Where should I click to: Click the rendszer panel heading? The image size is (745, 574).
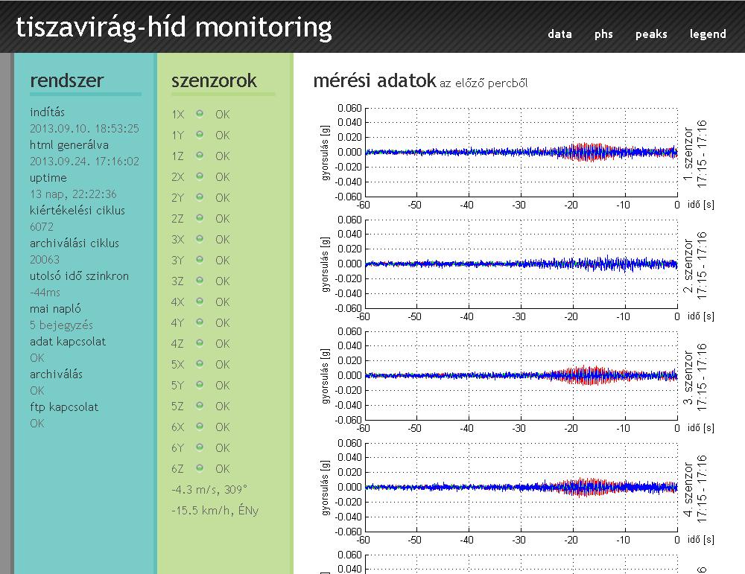[66, 80]
